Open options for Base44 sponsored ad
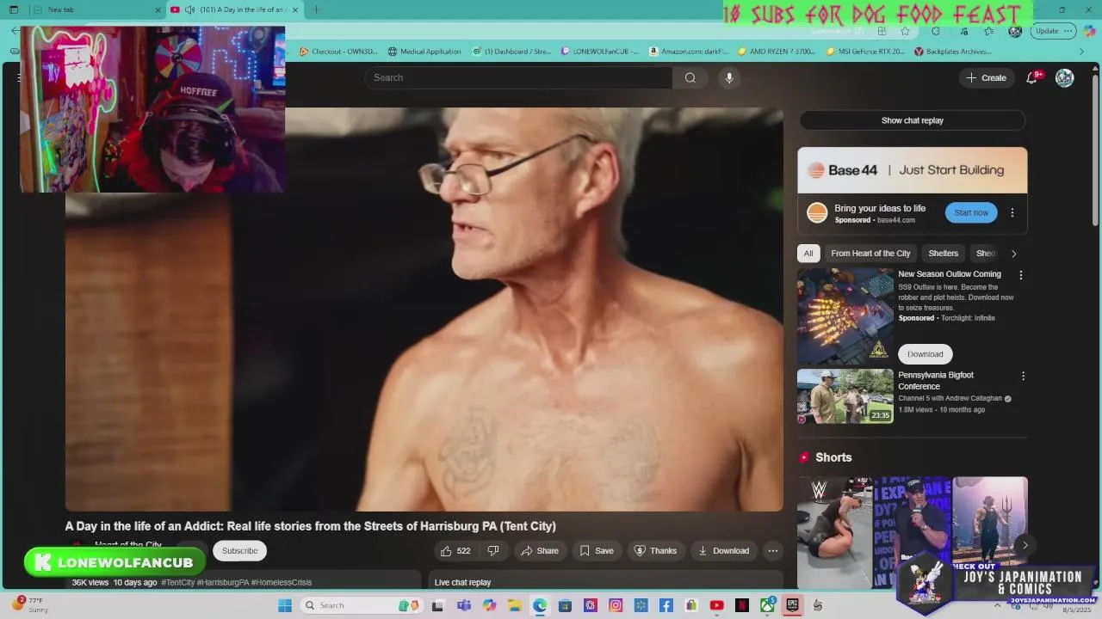Viewport: 1102px width, 619px height. tap(1012, 212)
